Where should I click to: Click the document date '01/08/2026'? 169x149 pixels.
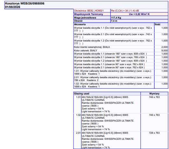click(x=13, y=7)
